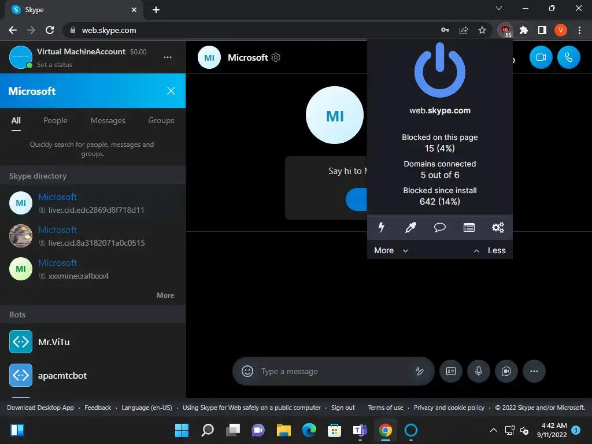Open the apacmtcbot bot
Viewport: 592px width, 444px height.
point(92,375)
